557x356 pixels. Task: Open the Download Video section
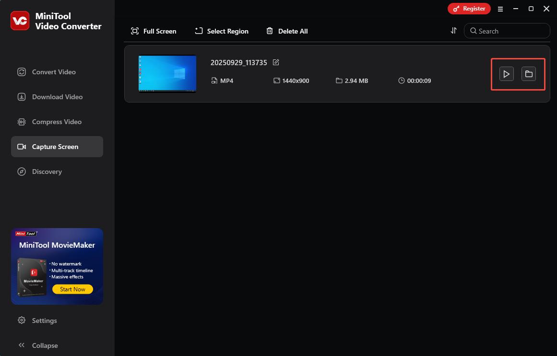[57, 97]
